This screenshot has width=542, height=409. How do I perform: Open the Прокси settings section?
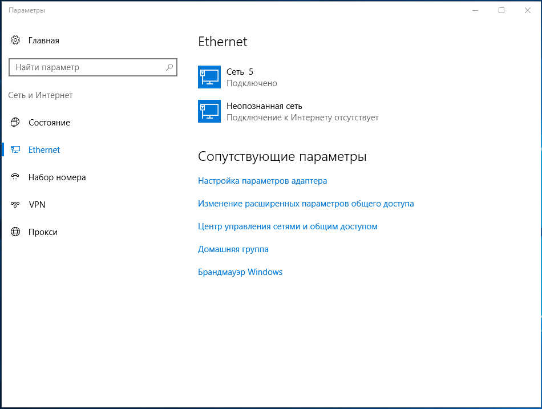pyautogui.click(x=43, y=232)
